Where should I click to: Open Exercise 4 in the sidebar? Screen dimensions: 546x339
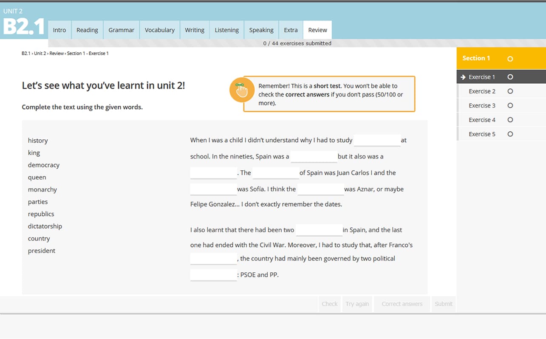pyautogui.click(x=501, y=120)
